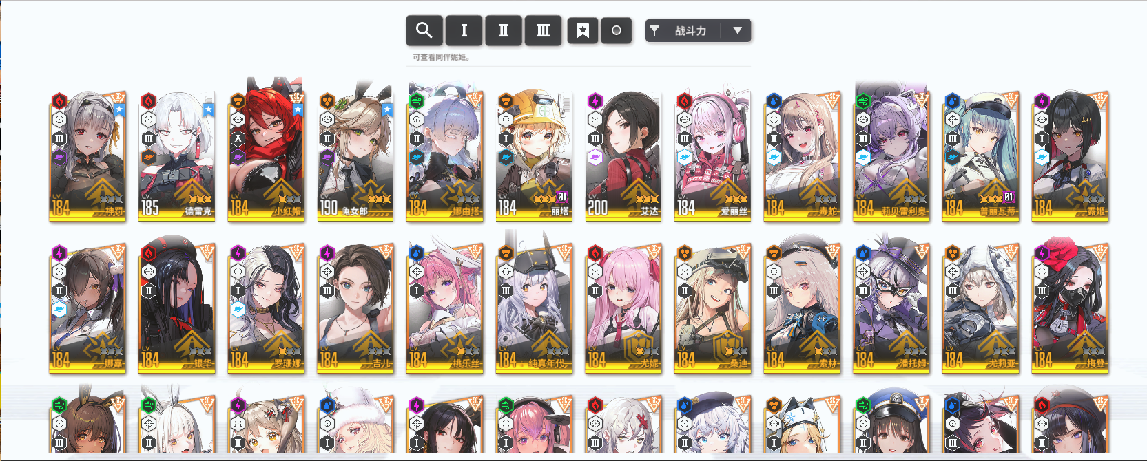Viewport: 1147px width, 461px height.
Task: Click the water element icon on 毒蛇
Action: click(x=774, y=101)
